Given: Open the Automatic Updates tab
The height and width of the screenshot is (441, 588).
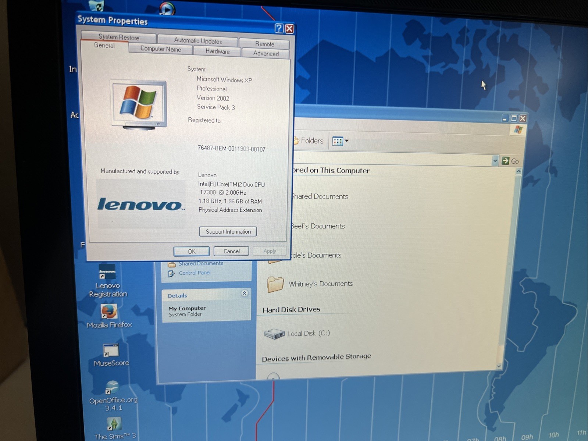Looking at the screenshot, I should pos(198,40).
